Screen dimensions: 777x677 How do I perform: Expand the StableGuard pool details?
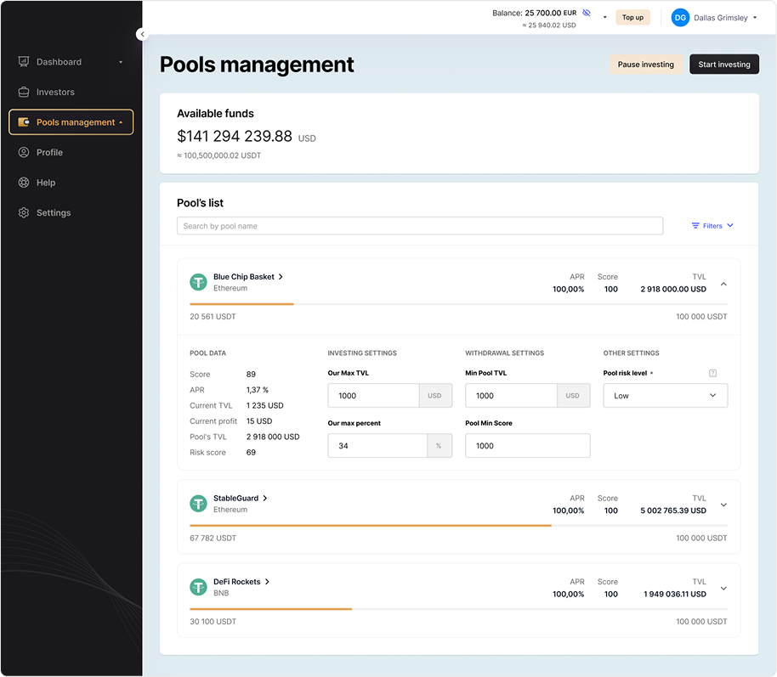(x=723, y=505)
